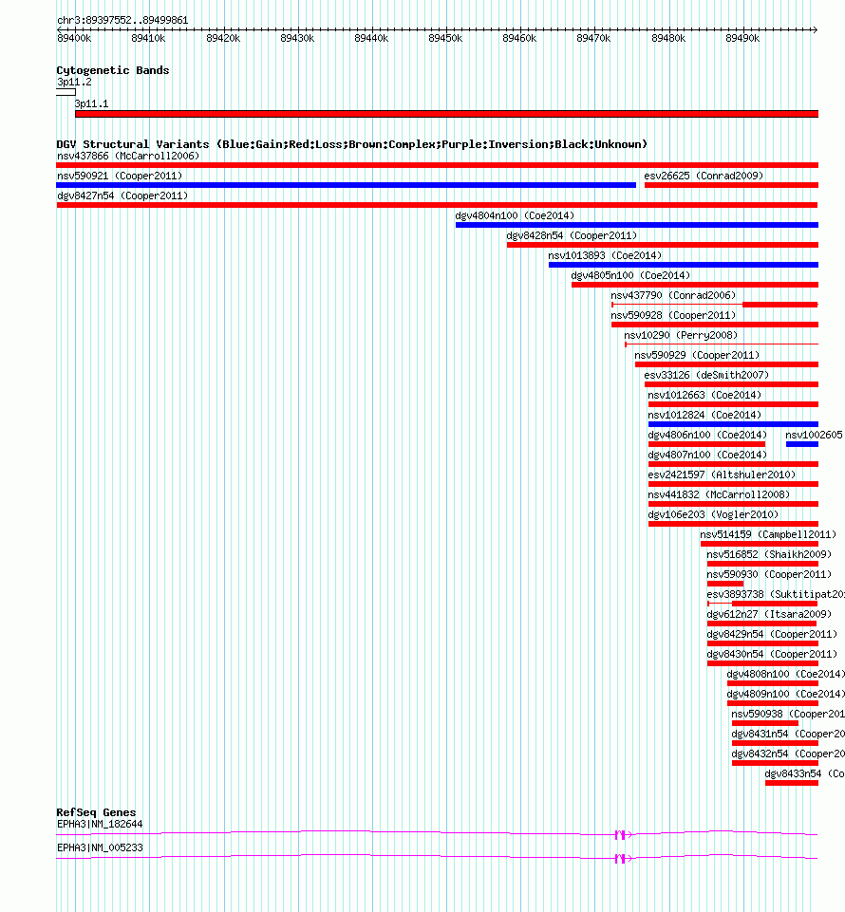Click the 3p11.1 cytogenetic band bar
Screen dimensions: 845x912
(446, 114)
